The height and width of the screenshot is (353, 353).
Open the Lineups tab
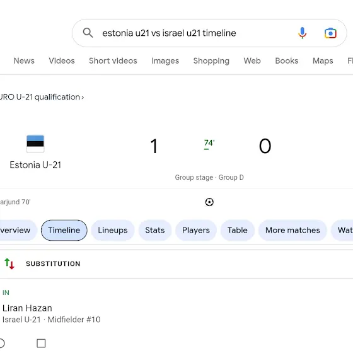point(113,230)
